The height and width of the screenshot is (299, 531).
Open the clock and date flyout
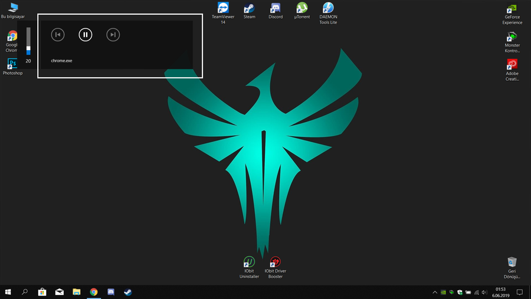[x=500, y=292]
